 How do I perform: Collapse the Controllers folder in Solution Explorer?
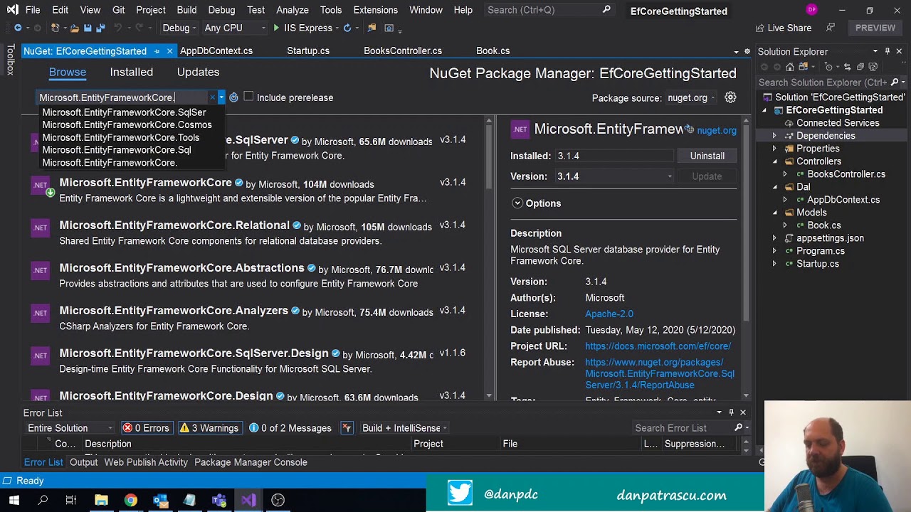[x=774, y=161]
